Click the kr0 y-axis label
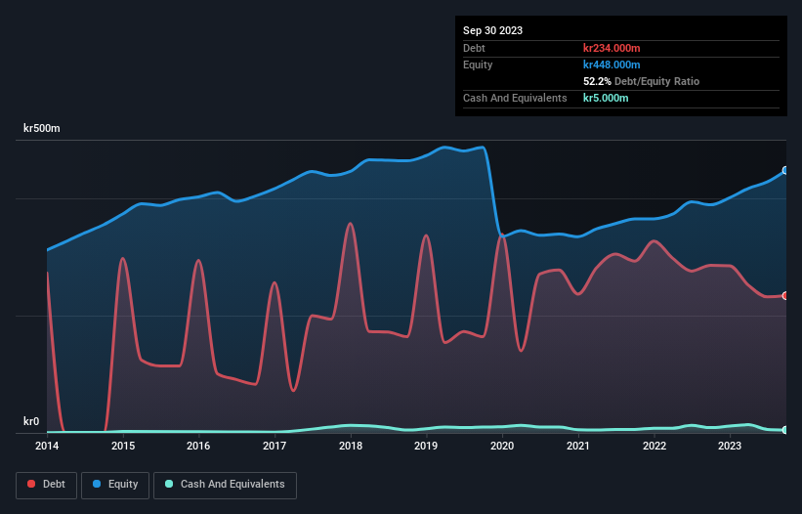This screenshot has width=802, height=514. 31,421
